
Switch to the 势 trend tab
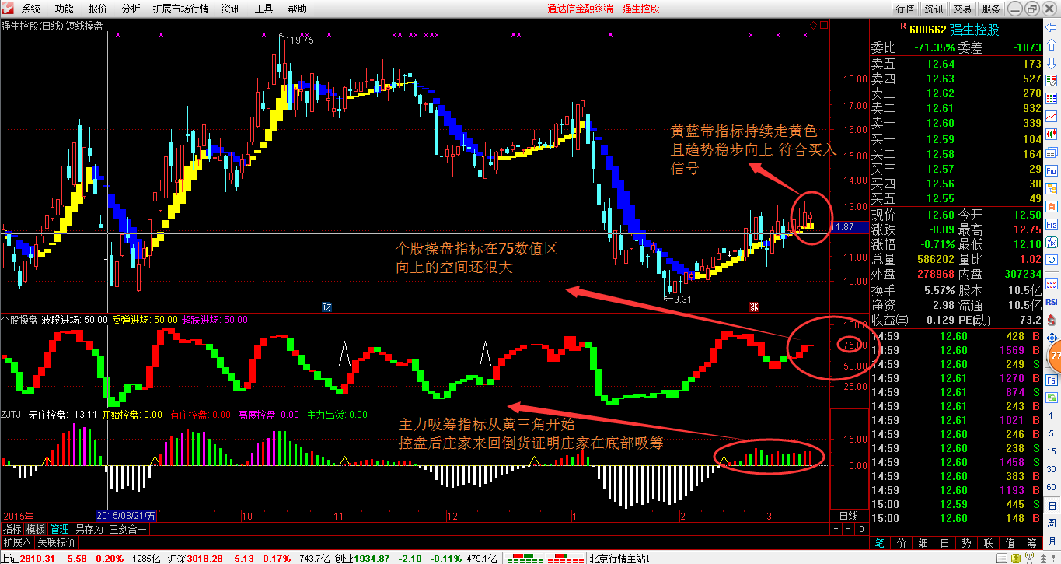click(x=966, y=543)
